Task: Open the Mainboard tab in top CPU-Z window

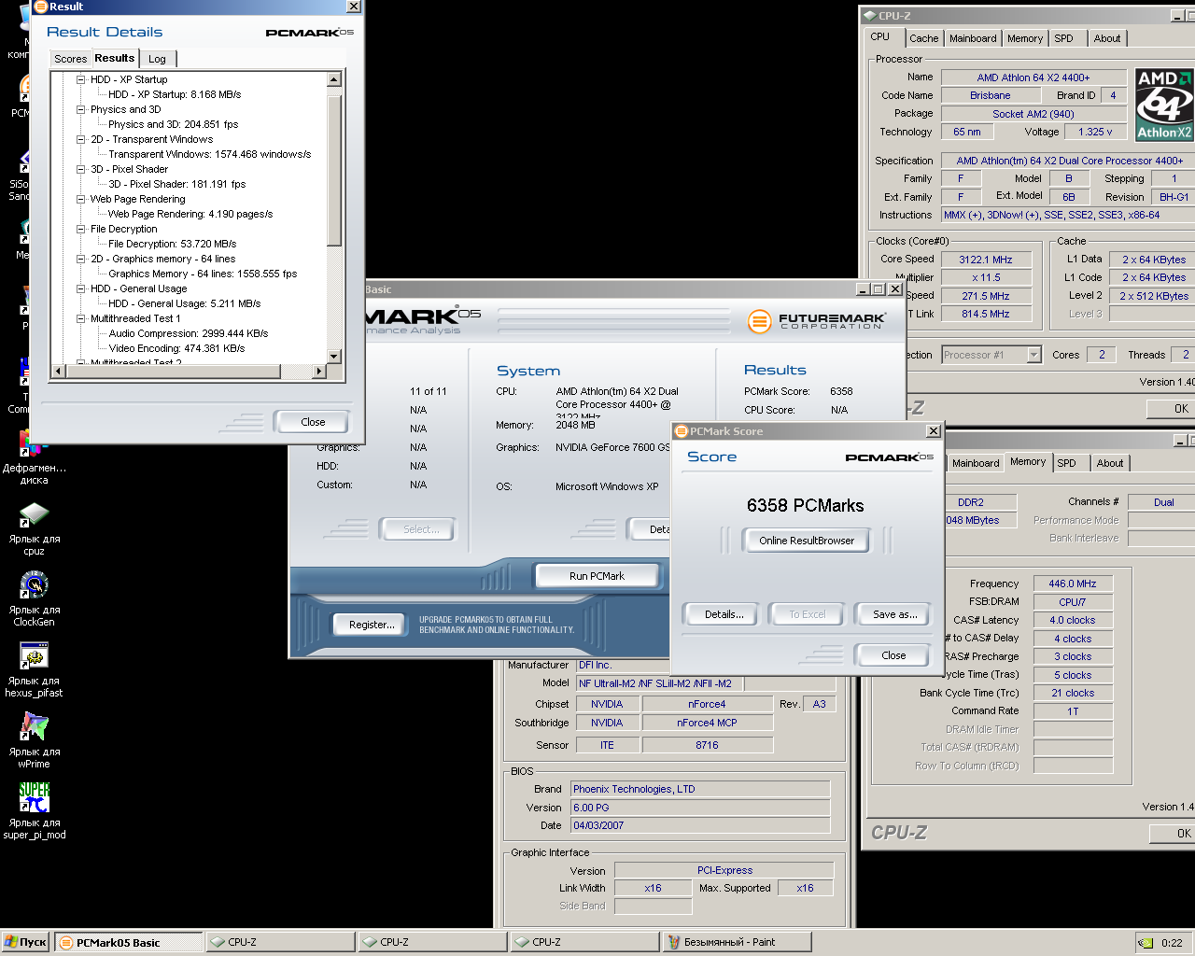Action: click(x=973, y=38)
